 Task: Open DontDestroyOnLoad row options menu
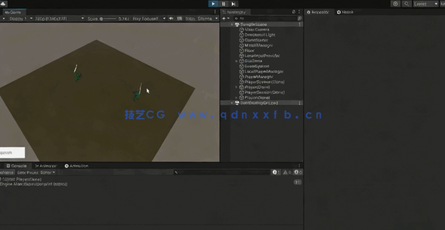(x=299, y=103)
